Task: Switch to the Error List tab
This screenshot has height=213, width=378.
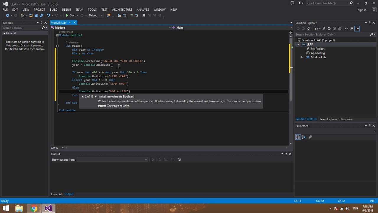Action: coord(56,194)
